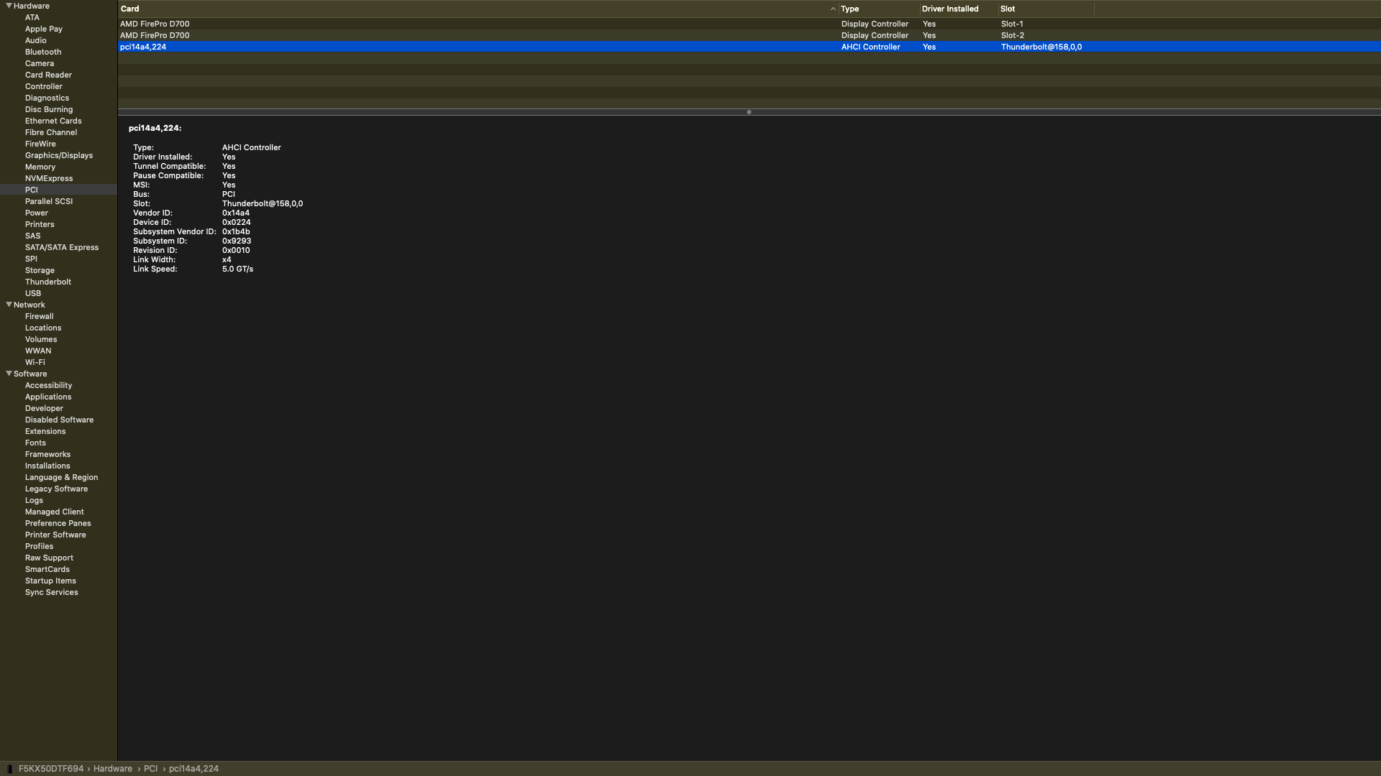Sort by the Slot column header
This screenshot has width=1381, height=776.
click(x=1007, y=9)
